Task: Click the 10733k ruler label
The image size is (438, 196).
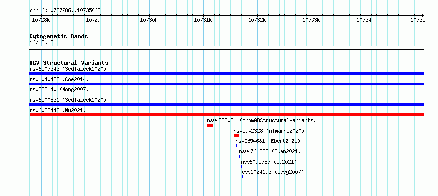Action: pos(312,20)
